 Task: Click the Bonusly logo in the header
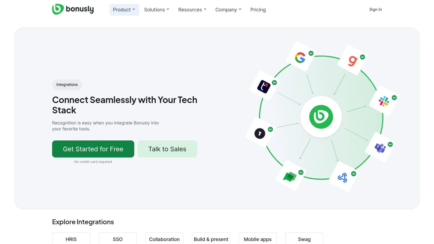pyautogui.click(x=73, y=9)
